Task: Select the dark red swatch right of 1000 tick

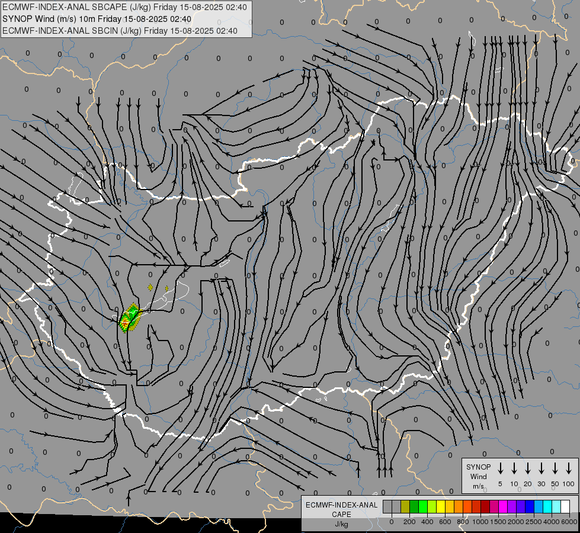Action: click(x=485, y=506)
